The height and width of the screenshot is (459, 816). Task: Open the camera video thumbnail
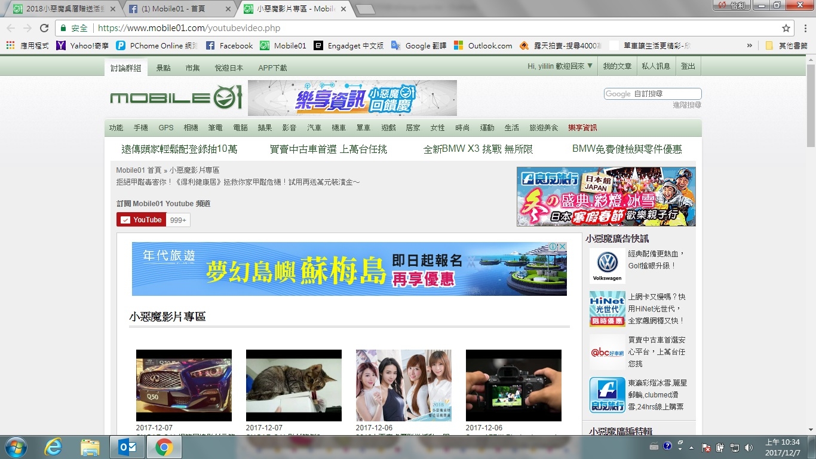tap(514, 385)
